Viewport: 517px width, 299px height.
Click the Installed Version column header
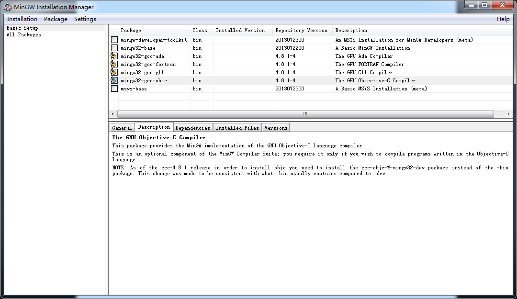click(x=243, y=30)
